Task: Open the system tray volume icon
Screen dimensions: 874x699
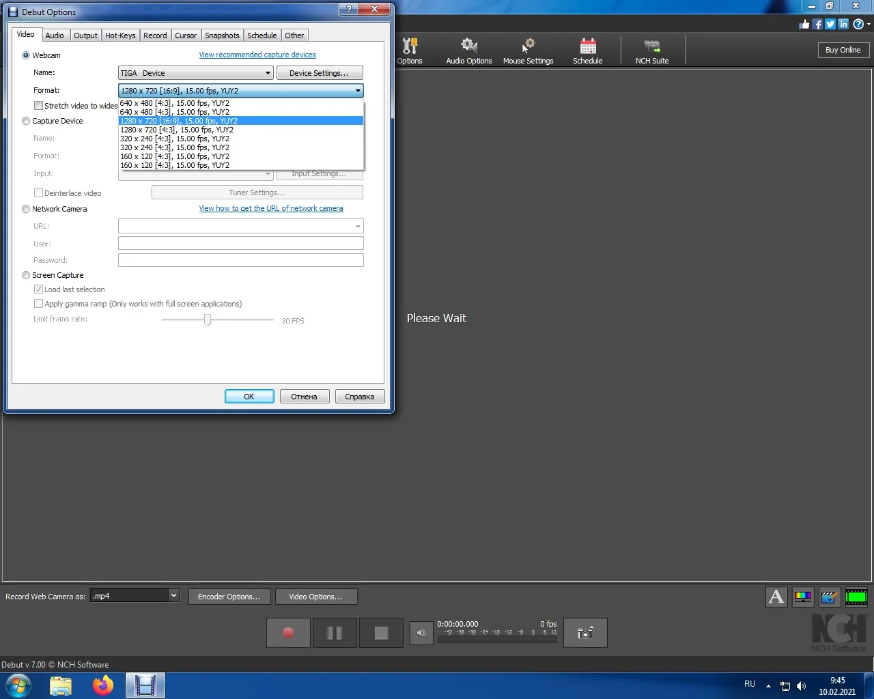Action: pyautogui.click(x=802, y=686)
